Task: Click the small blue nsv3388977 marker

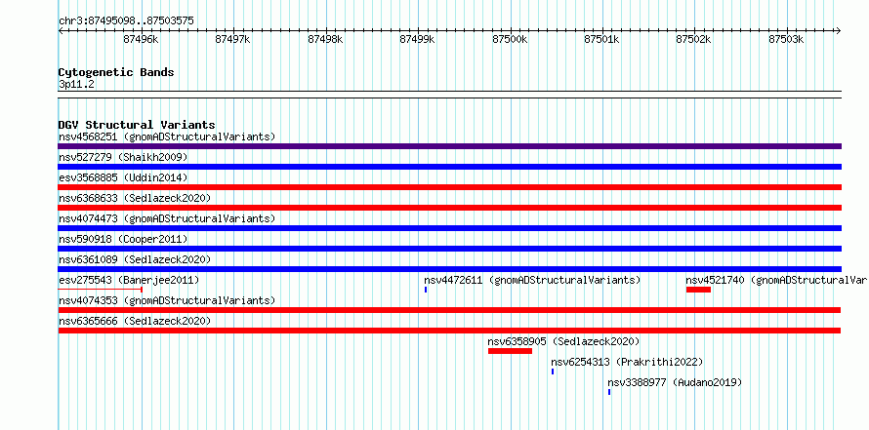Action: (x=609, y=392)
